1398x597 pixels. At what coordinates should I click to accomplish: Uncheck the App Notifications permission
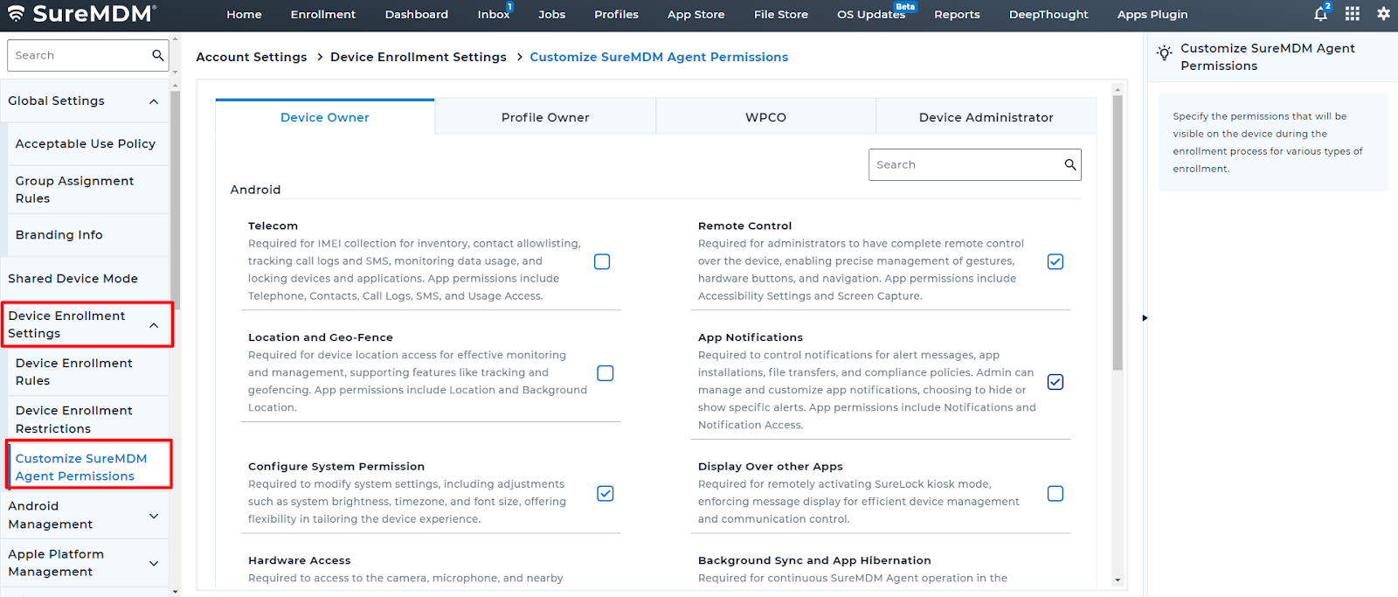pyautogui.click(x=1055, y=382)
